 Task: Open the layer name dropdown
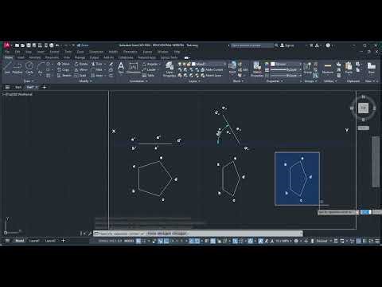click(x=209, y=64)
